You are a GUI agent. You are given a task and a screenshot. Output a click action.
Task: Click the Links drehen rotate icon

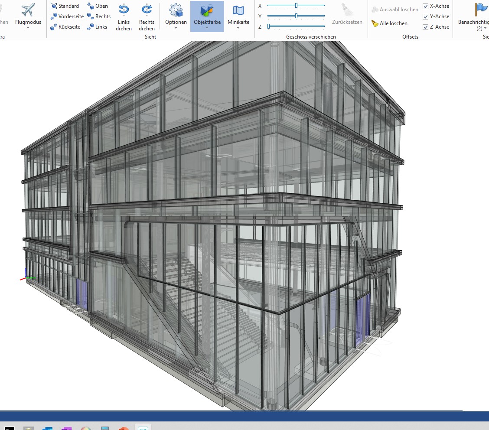pos(124,10)
